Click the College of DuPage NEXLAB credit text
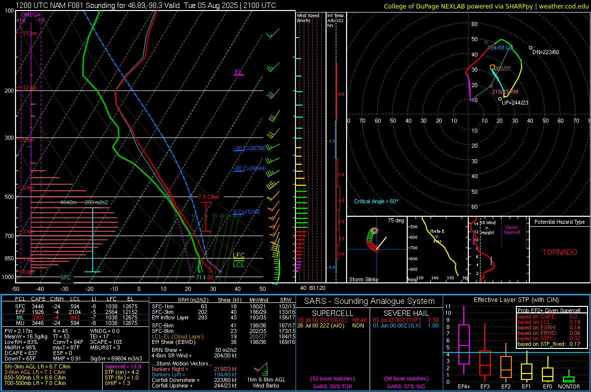 [486, 7]
